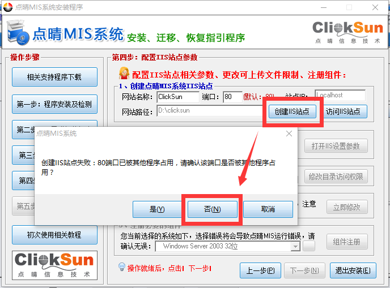Expand the Windows Server 2003 32位 dropdown
The width and height of the screenshot is (390, 288).
pyautogui.click(x=295, y=247)
